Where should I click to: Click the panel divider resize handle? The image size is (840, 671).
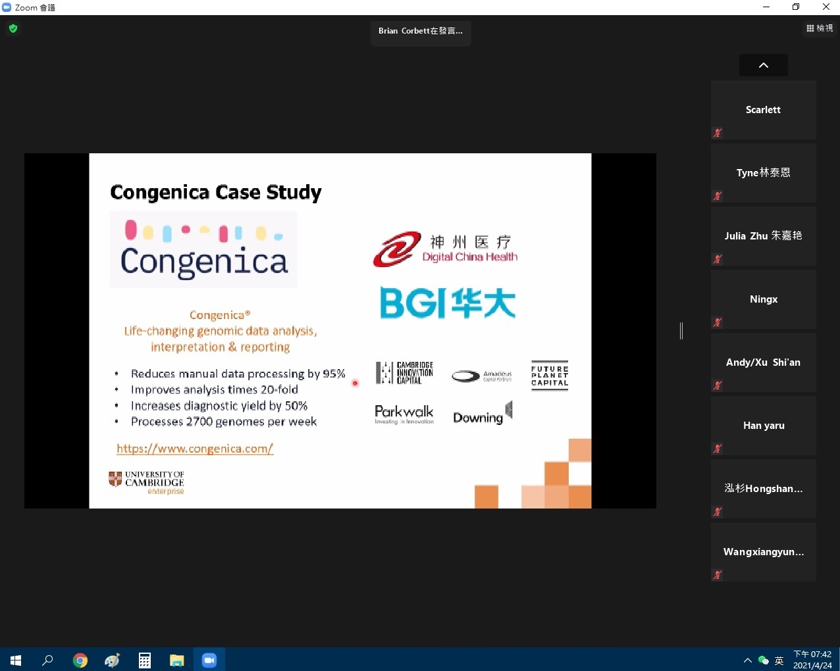[x=681, y=331]
